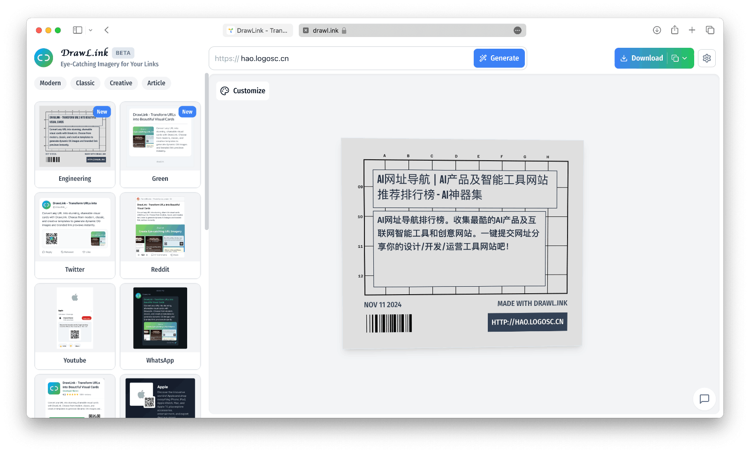The width and height of the screenshot is (750, 453).
Task: Choose the WhatsApp template thumbnail
Action: click(160, 327)
